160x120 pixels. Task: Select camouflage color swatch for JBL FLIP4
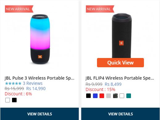pos(115,96)
